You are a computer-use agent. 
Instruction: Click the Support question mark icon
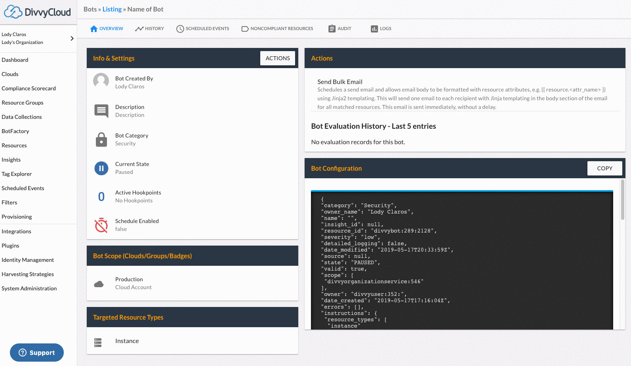[23, 353]
